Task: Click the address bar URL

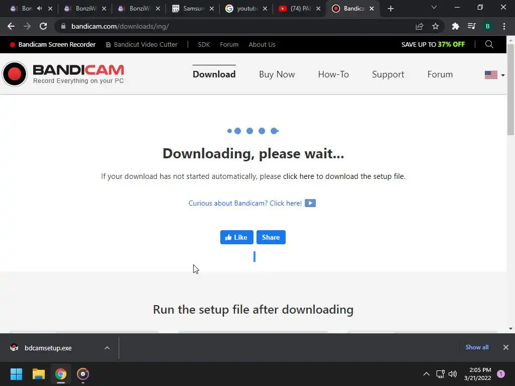Action: (120, 26)
